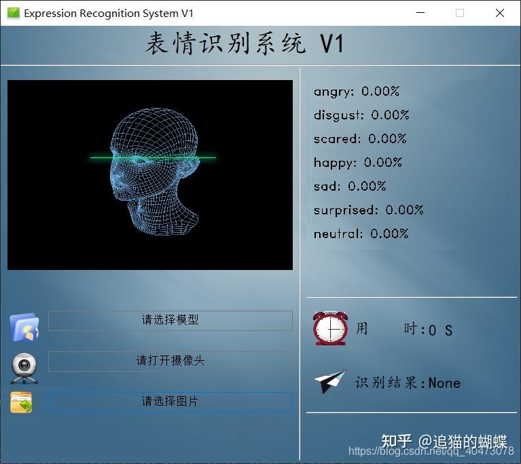Screen dimensions: 521x464
Task: Click the 表情识别系统 V1 heading
Action: 245,44
